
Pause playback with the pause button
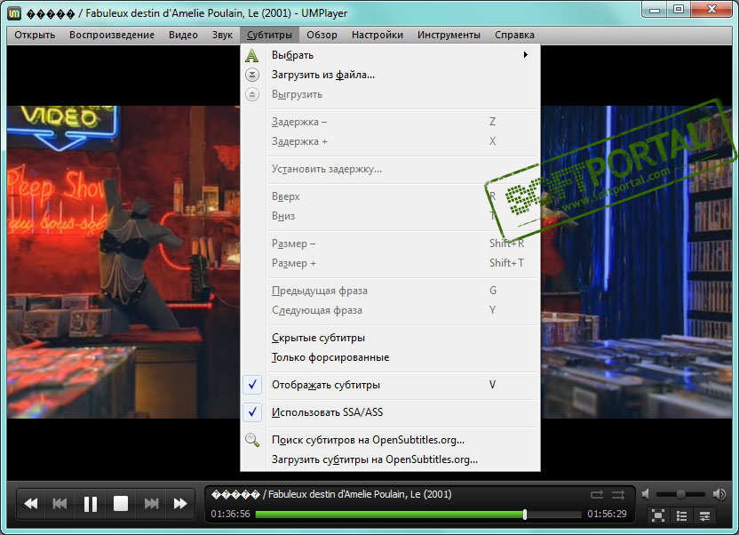point(91,504)
